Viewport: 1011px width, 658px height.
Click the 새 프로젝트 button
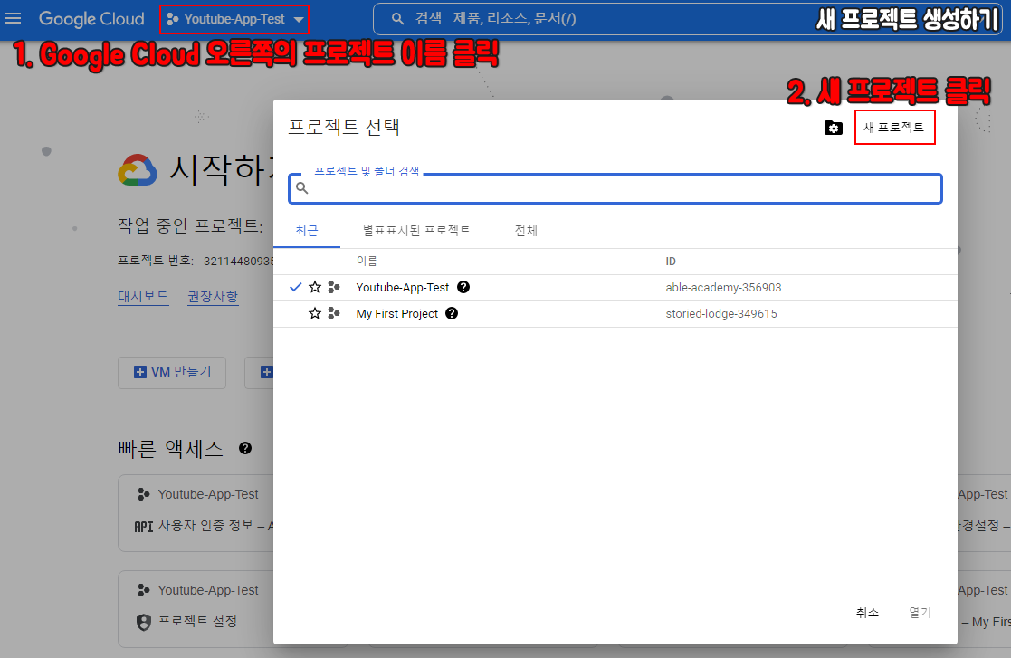pos(894,127)
